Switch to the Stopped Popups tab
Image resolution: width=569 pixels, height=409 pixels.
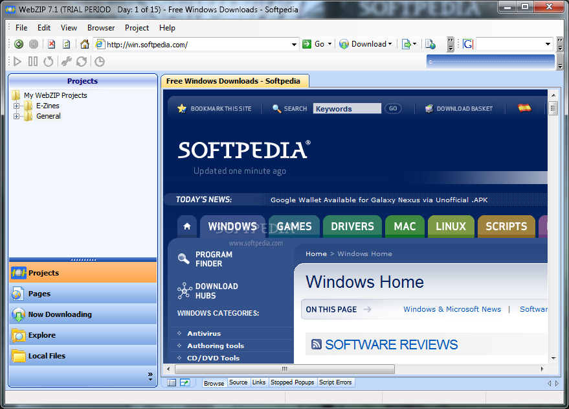pos(292,382)
